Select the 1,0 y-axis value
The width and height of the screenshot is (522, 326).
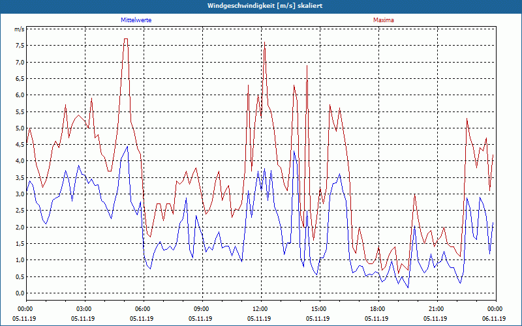pos(20,260)
